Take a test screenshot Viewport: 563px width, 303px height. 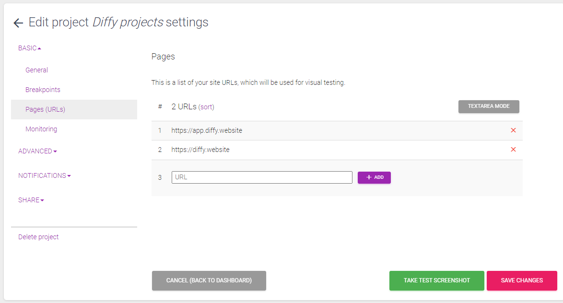(x=436, y=280)
